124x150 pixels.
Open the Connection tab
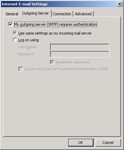tap(62, 14)
